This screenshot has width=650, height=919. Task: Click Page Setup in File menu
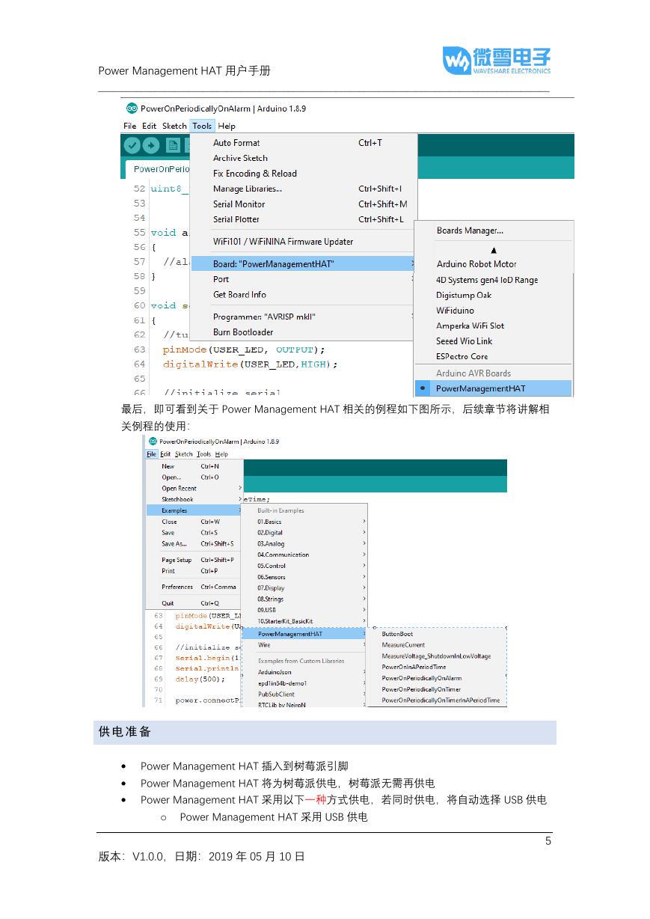194,560
